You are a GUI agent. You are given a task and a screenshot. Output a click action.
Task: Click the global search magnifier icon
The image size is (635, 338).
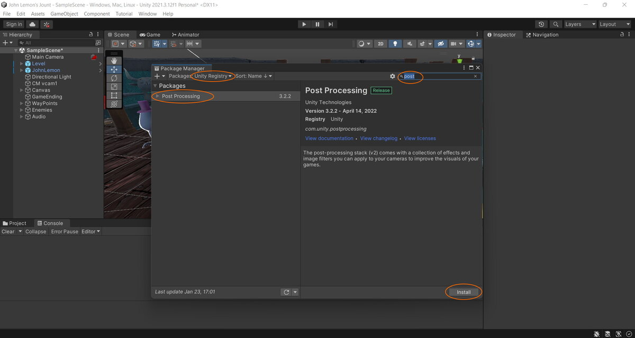[x=555, y=24]
